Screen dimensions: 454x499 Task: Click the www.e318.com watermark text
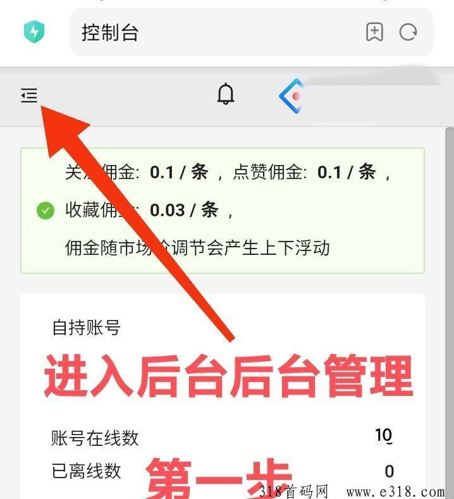(395, 491)
